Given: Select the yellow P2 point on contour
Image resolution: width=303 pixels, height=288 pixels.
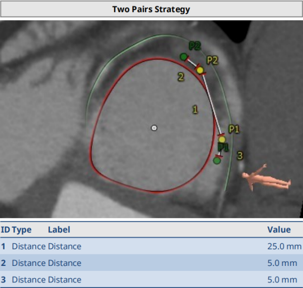Looking at the screenshot, I should click(x=200, y=70).
